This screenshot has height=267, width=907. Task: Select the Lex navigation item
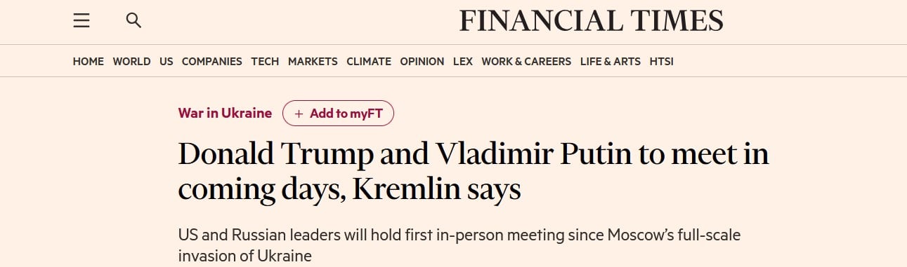coord(462,62)
